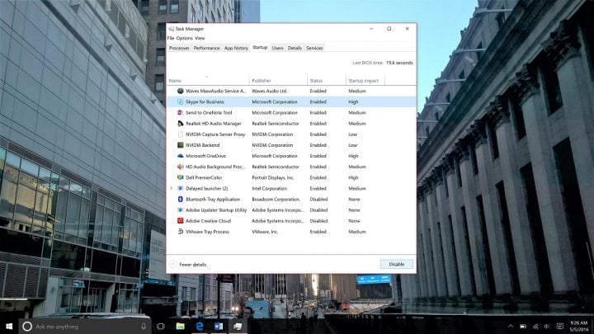Click the Send to OneNote Tool icon
The height and width of the screenshot is (334, 594).
click(x=181, y=112)
